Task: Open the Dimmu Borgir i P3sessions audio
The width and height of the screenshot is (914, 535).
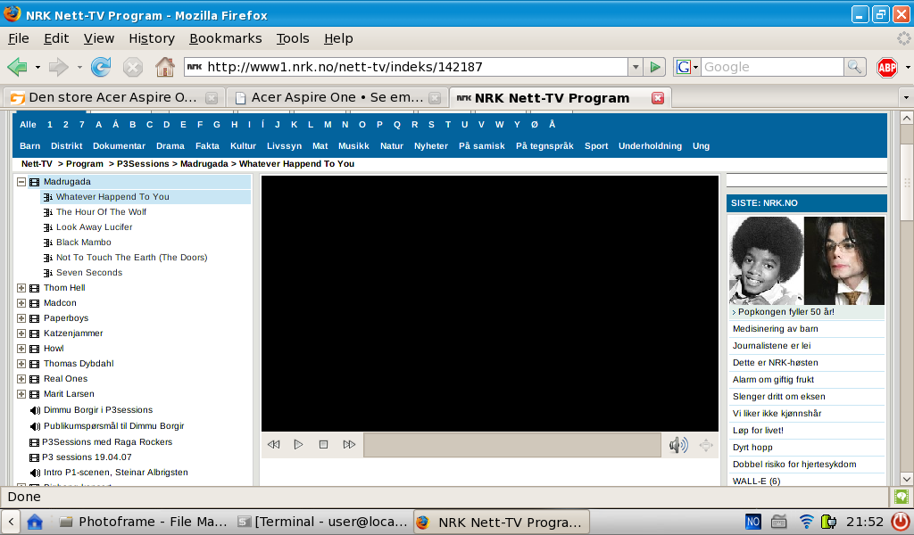Action: coord(98,410)
